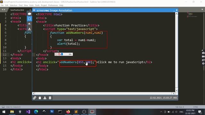This screenshot has height=115, width=205.
Task: Open the Selection menu
Action: tap(13, 5)
